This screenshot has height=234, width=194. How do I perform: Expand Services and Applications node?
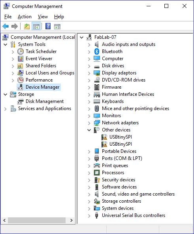tap(6, 109)
